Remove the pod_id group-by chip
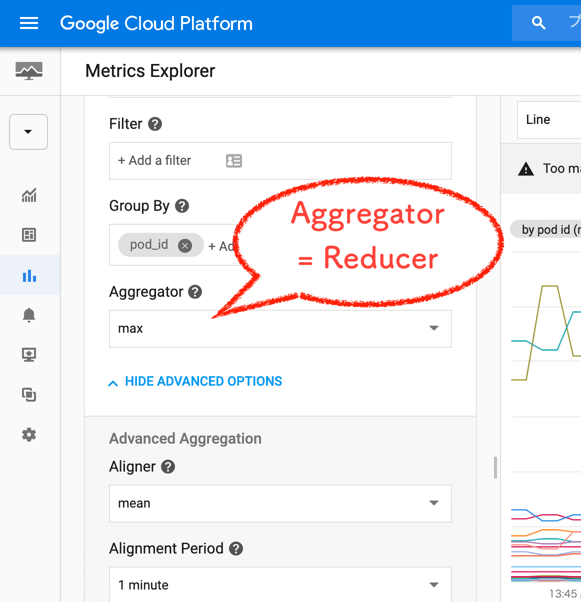581x602 pixels. (185, 245)
